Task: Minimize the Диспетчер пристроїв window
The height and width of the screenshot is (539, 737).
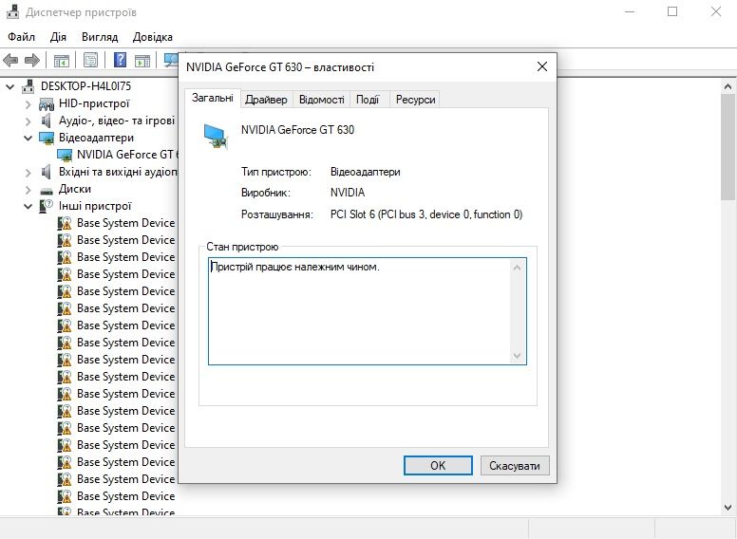Action: coord(630,11)
